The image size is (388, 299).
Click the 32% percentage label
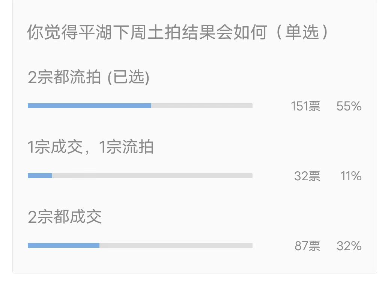pos(349,246)
